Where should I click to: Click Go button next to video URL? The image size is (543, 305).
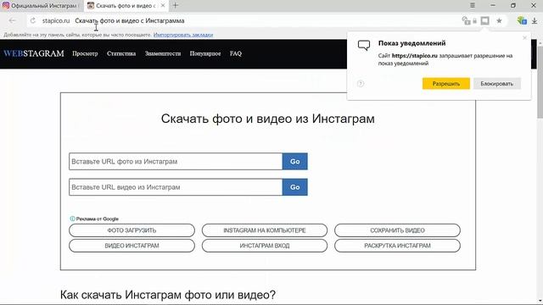point(295,187)
